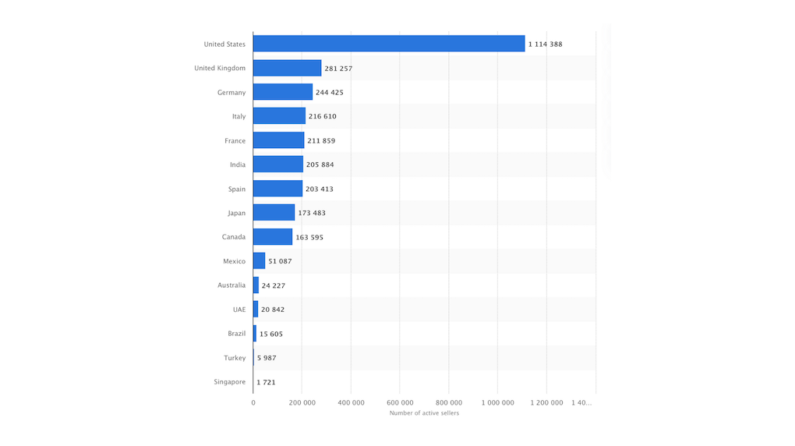Click the Canada bar
The width and height of the screenshot is (795, 446).
click(x=273, y=237)
